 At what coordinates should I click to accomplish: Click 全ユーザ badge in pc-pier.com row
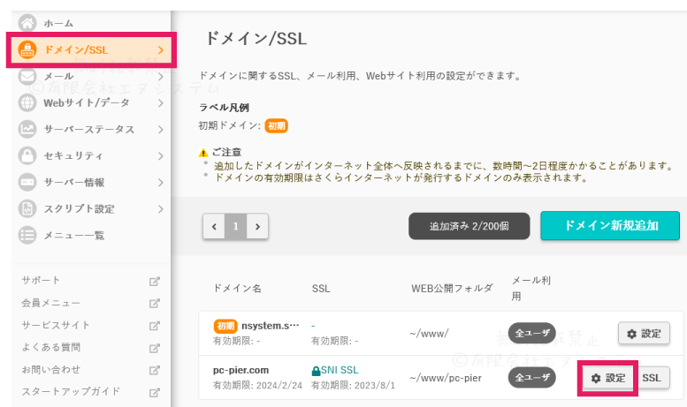(532, 378)
